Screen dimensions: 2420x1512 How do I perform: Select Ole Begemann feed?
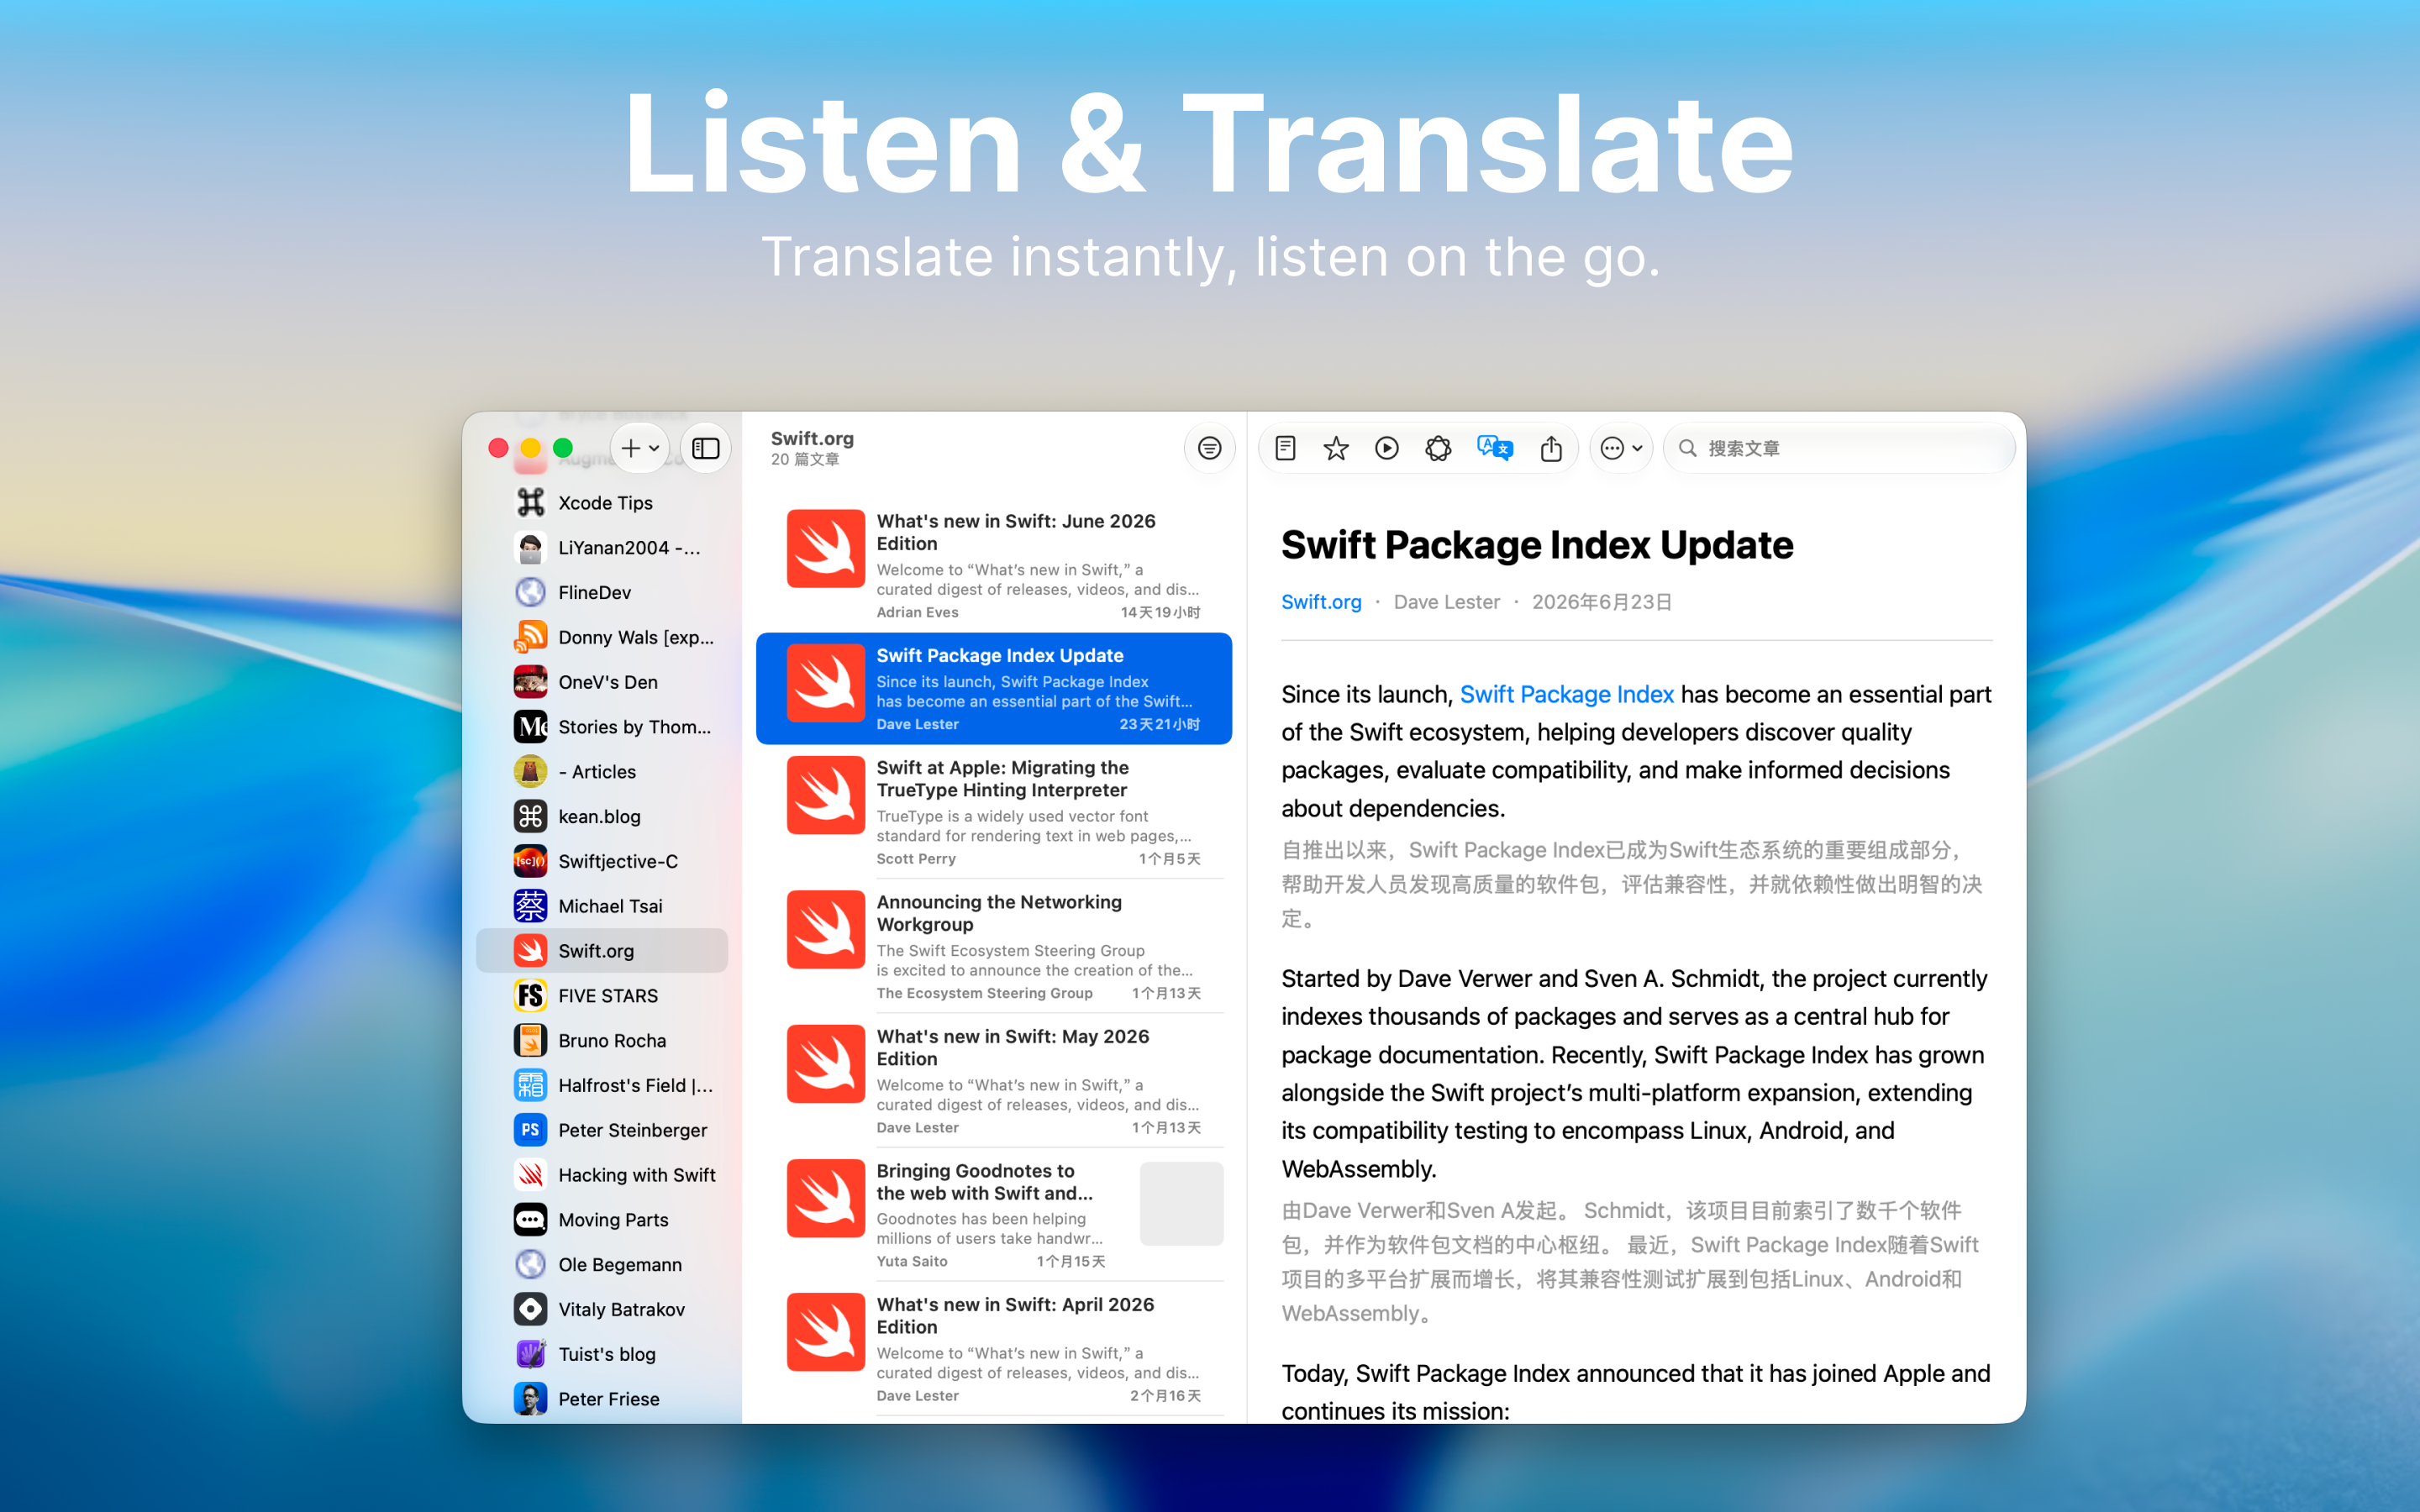(x=603, y=1265)
